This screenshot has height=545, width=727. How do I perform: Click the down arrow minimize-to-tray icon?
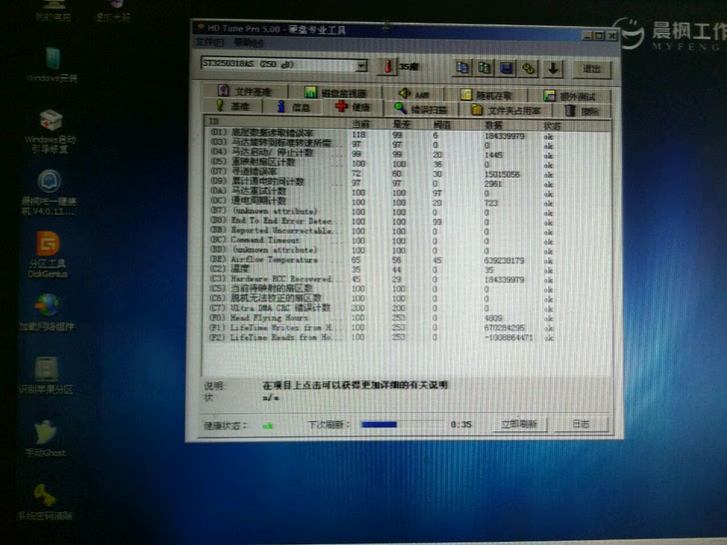pos(552,69)
